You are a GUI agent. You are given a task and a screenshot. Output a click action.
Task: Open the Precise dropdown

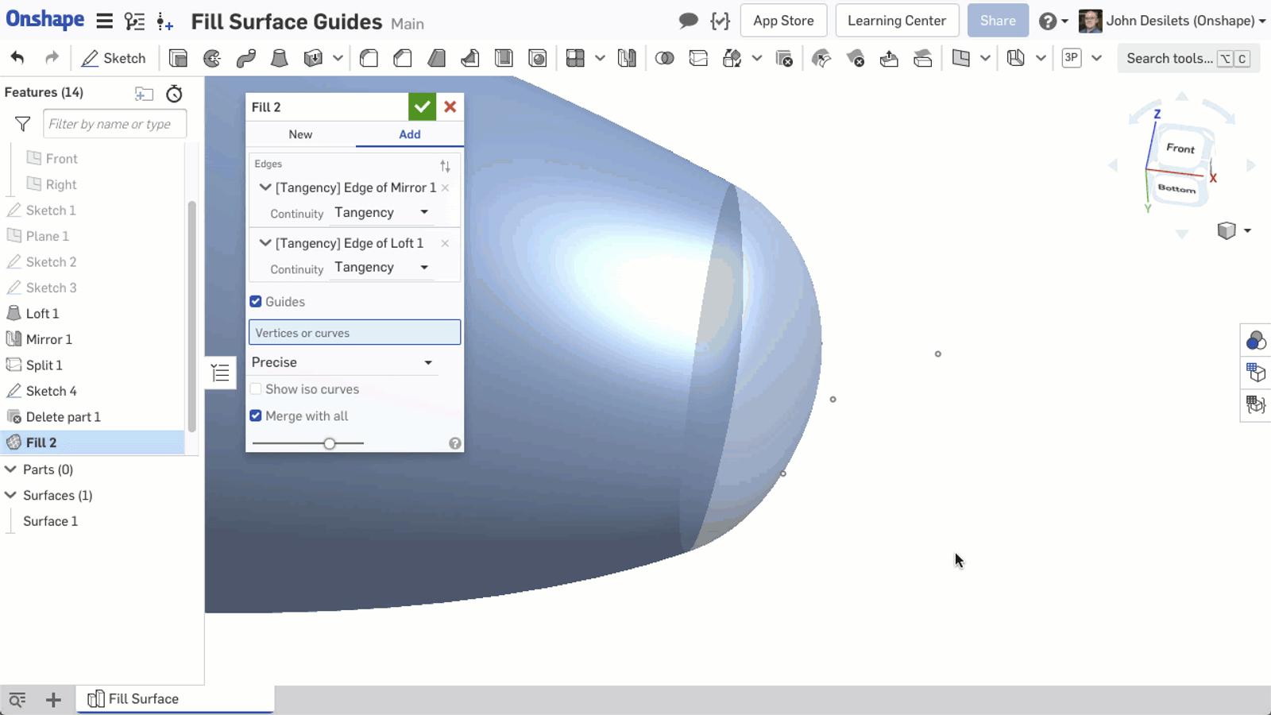pyautogui.click(x=342, y=362)
